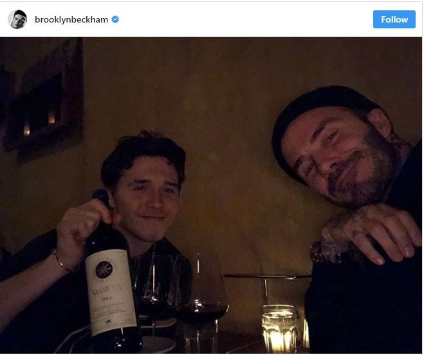Click the framed picture on the wall
Viewport: 424px width, 355px height.
[x=43, y=101]
